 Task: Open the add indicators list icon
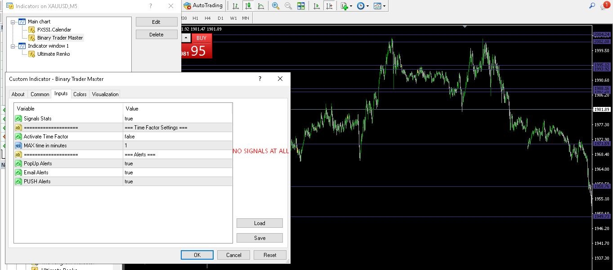point(344,6)
